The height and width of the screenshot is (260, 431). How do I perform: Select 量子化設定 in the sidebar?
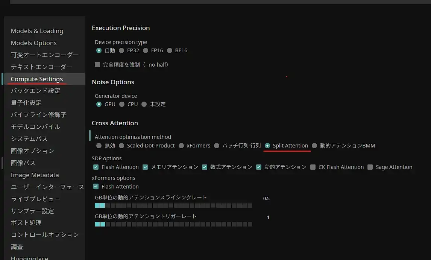point(26,103)
